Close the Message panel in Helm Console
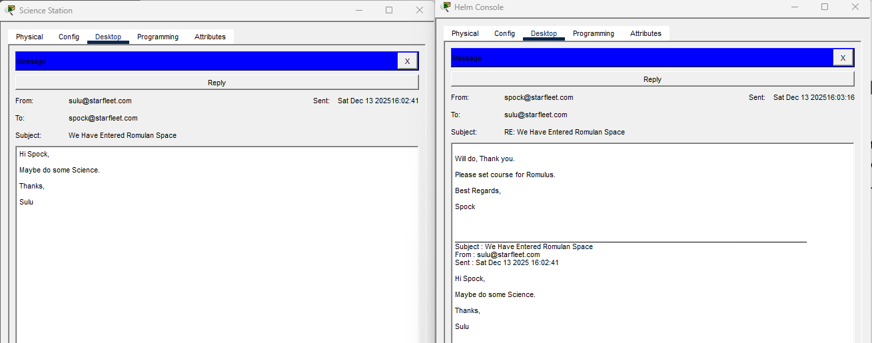Viewport: 872px width, 343px height. [843, 58]
